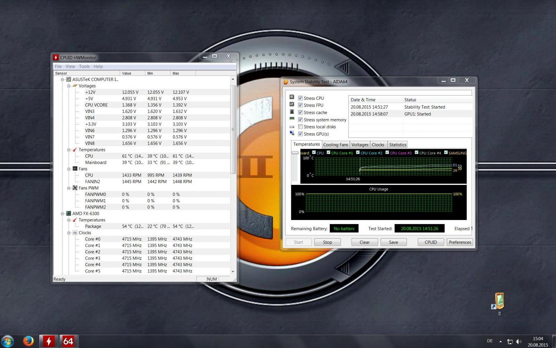The height and width of the screenshot is (348, 556).
Task: Uncheck Stress FPU checkbox
Action: pyautogui.click(x=300, y=105)
